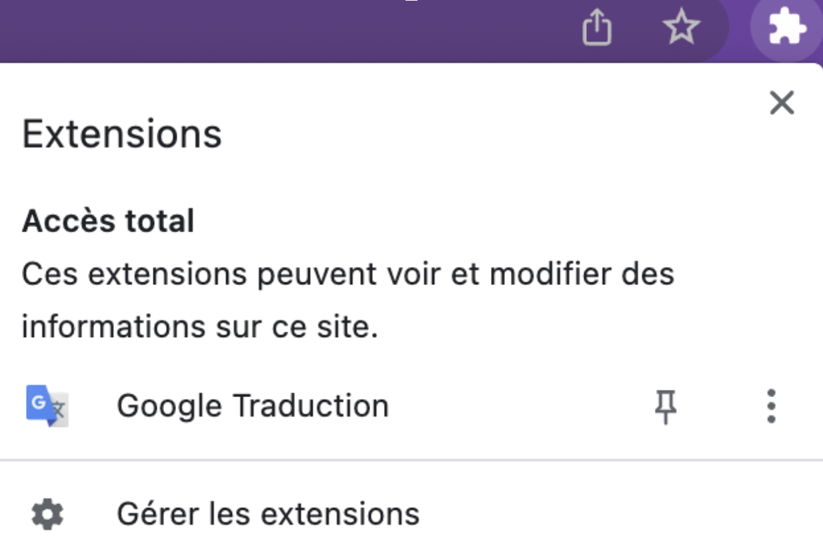Click the text 'informations sur ce site.'
Viewport: 823px width, 554px height.
(x=199, y=327)
